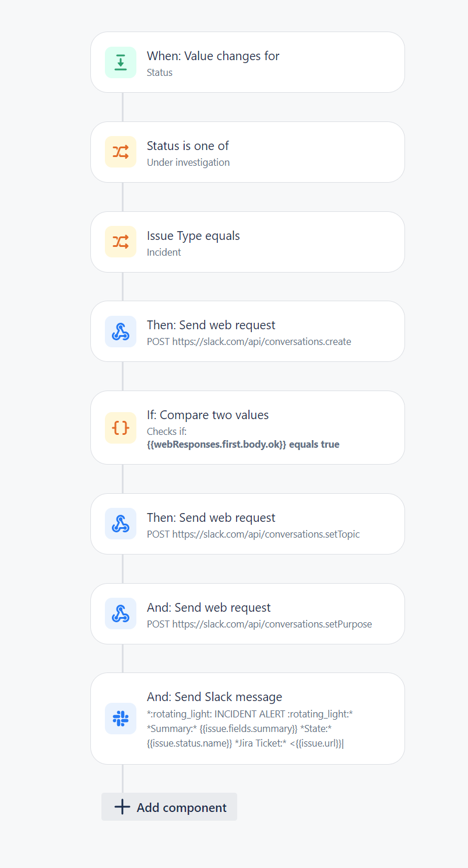The image size is (468, 868).
Task: Click the plus icon on Add component
Action: (x=122, y=807)
